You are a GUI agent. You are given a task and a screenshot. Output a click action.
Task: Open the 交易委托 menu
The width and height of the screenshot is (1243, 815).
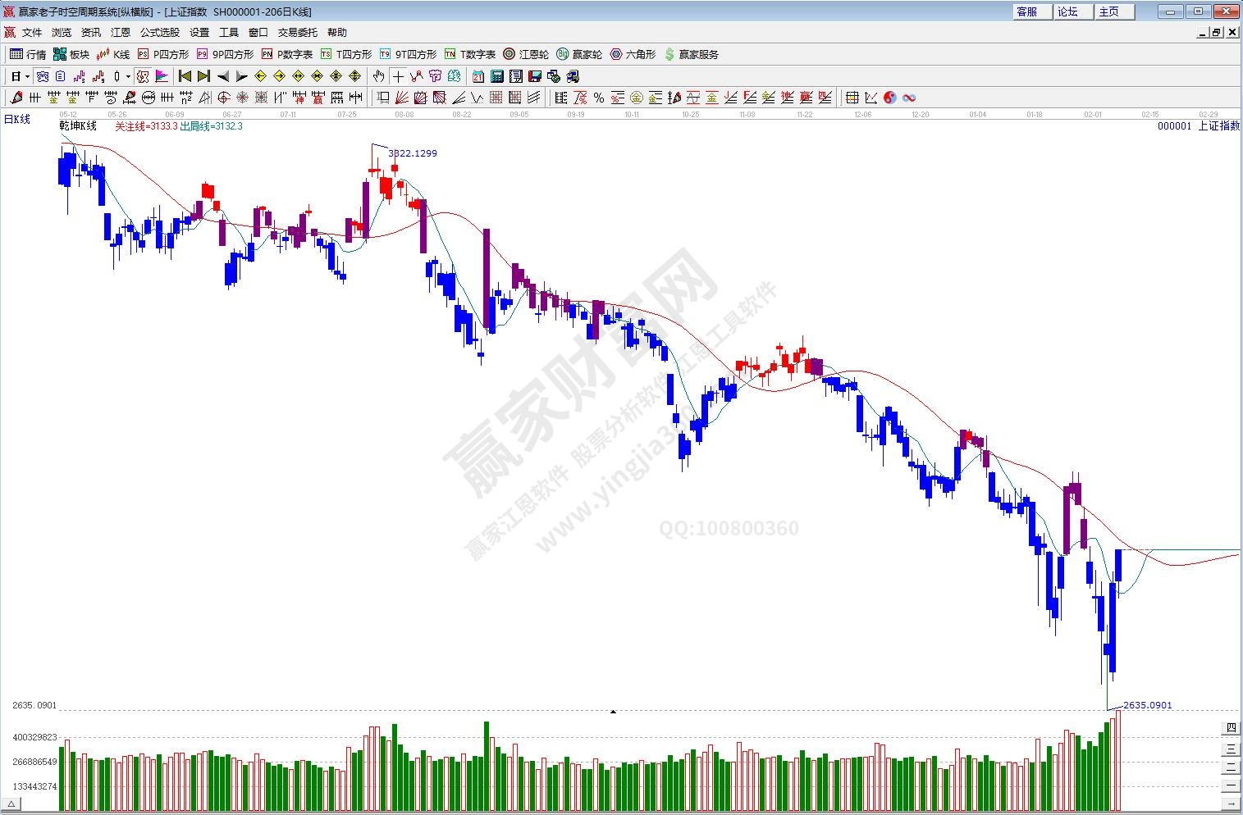point(298,33)
